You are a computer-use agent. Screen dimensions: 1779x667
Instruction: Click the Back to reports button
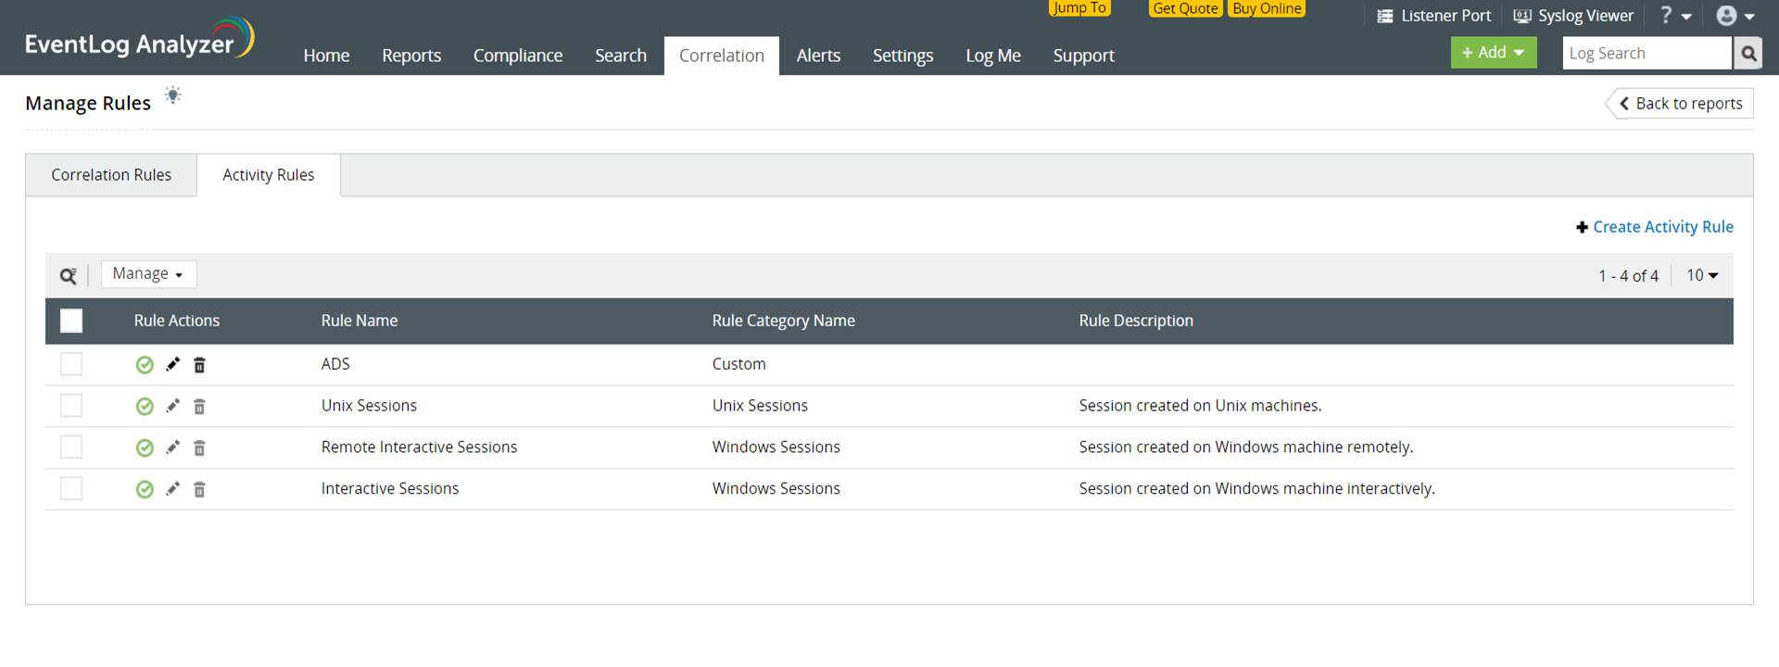[x=1681, y=104]
